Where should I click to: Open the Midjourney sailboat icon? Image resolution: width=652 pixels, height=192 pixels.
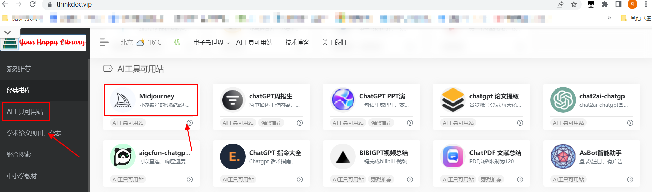coord(123,100)
